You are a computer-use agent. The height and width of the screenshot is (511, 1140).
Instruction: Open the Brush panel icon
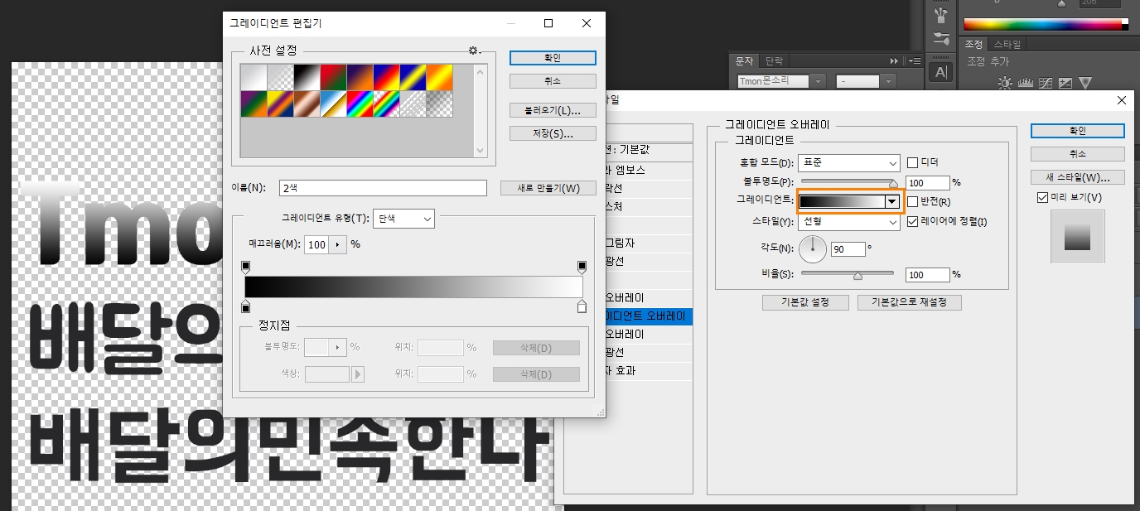(940, 39)
